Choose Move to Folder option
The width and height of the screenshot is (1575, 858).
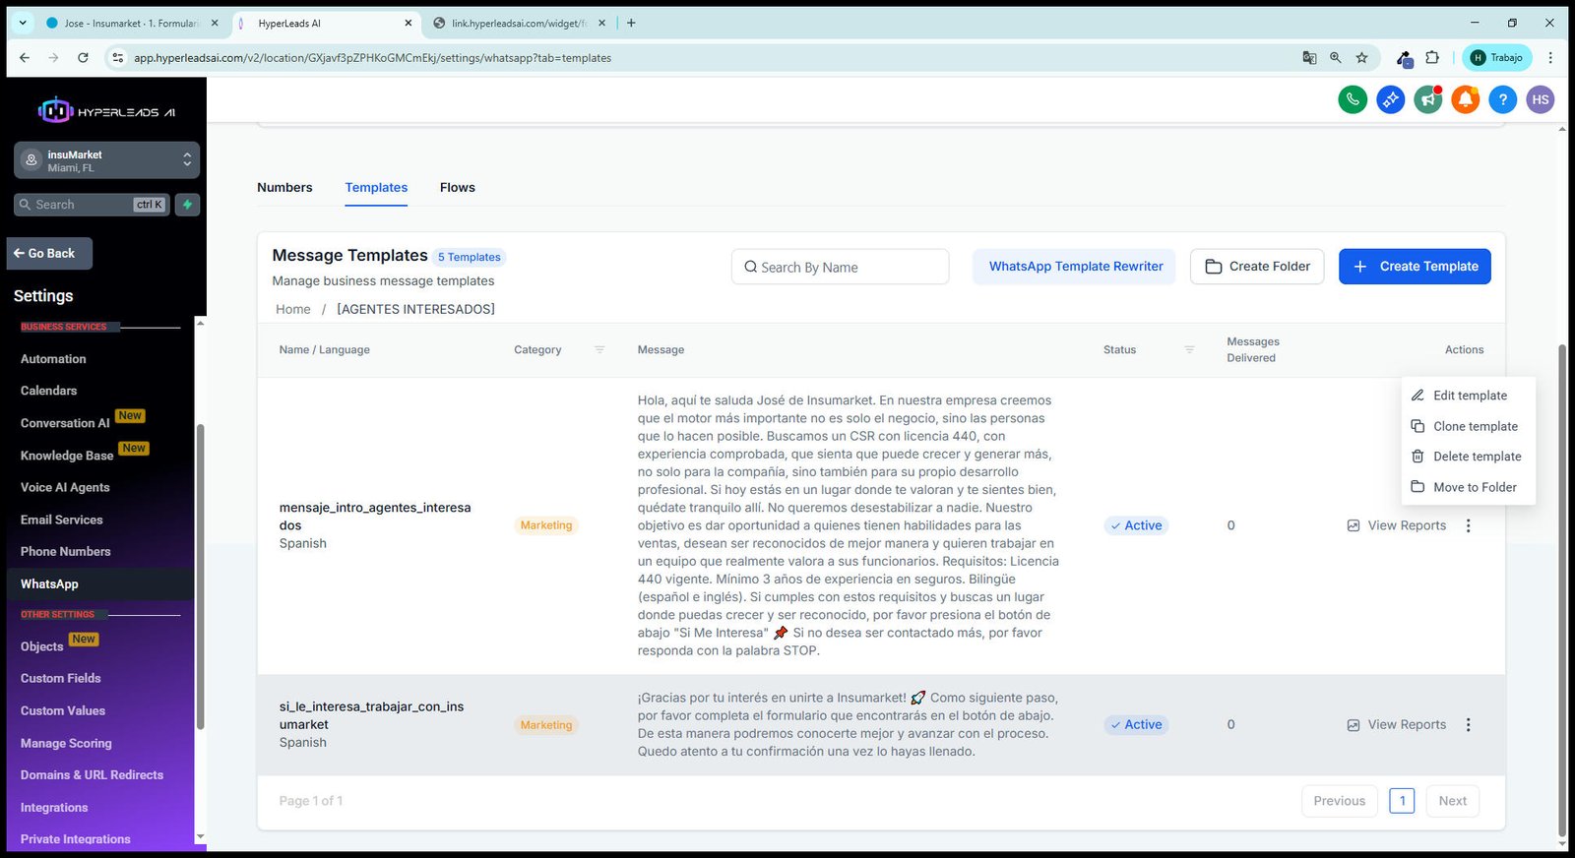1469,487
